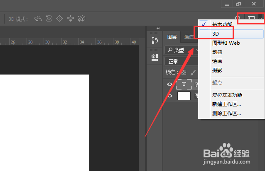Select the text layer T thumbnail
The image size is (265, 171).
tap(184, 84)
